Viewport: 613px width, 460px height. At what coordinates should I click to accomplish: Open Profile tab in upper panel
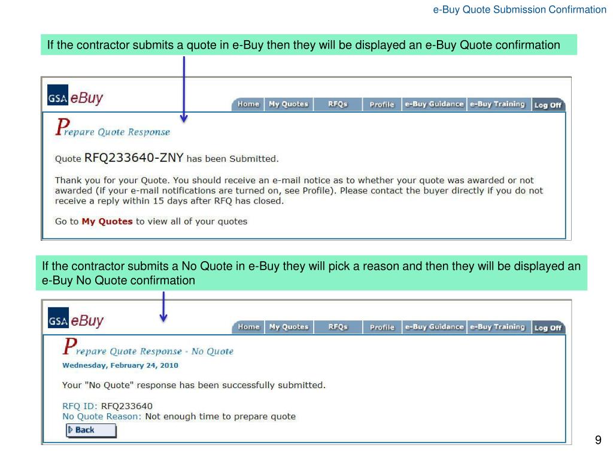coord(382,104)
